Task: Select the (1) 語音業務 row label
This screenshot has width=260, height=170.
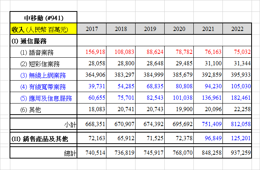Action: tap(37, 53)
